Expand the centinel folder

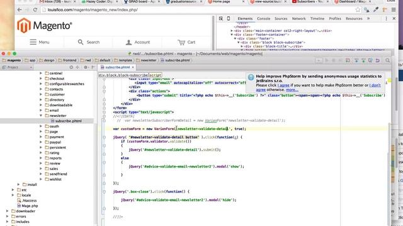[x=41, y=73]
